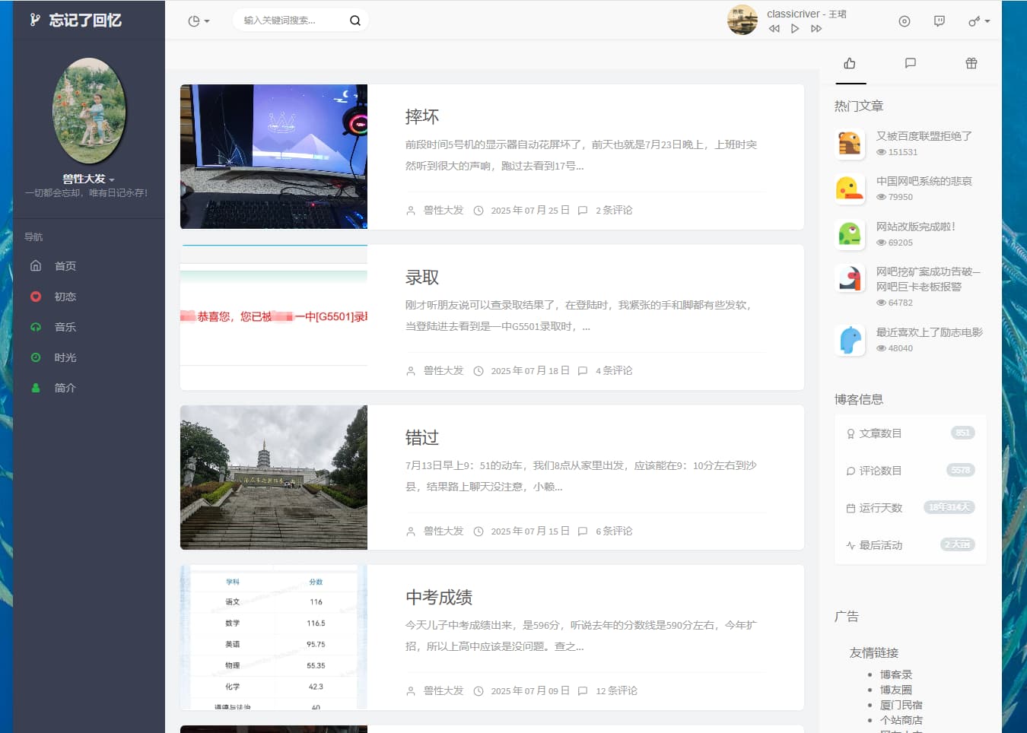The image size is (1027, 733).
Task: Open the article titled 录取
Action: click(x=421, y=277)
